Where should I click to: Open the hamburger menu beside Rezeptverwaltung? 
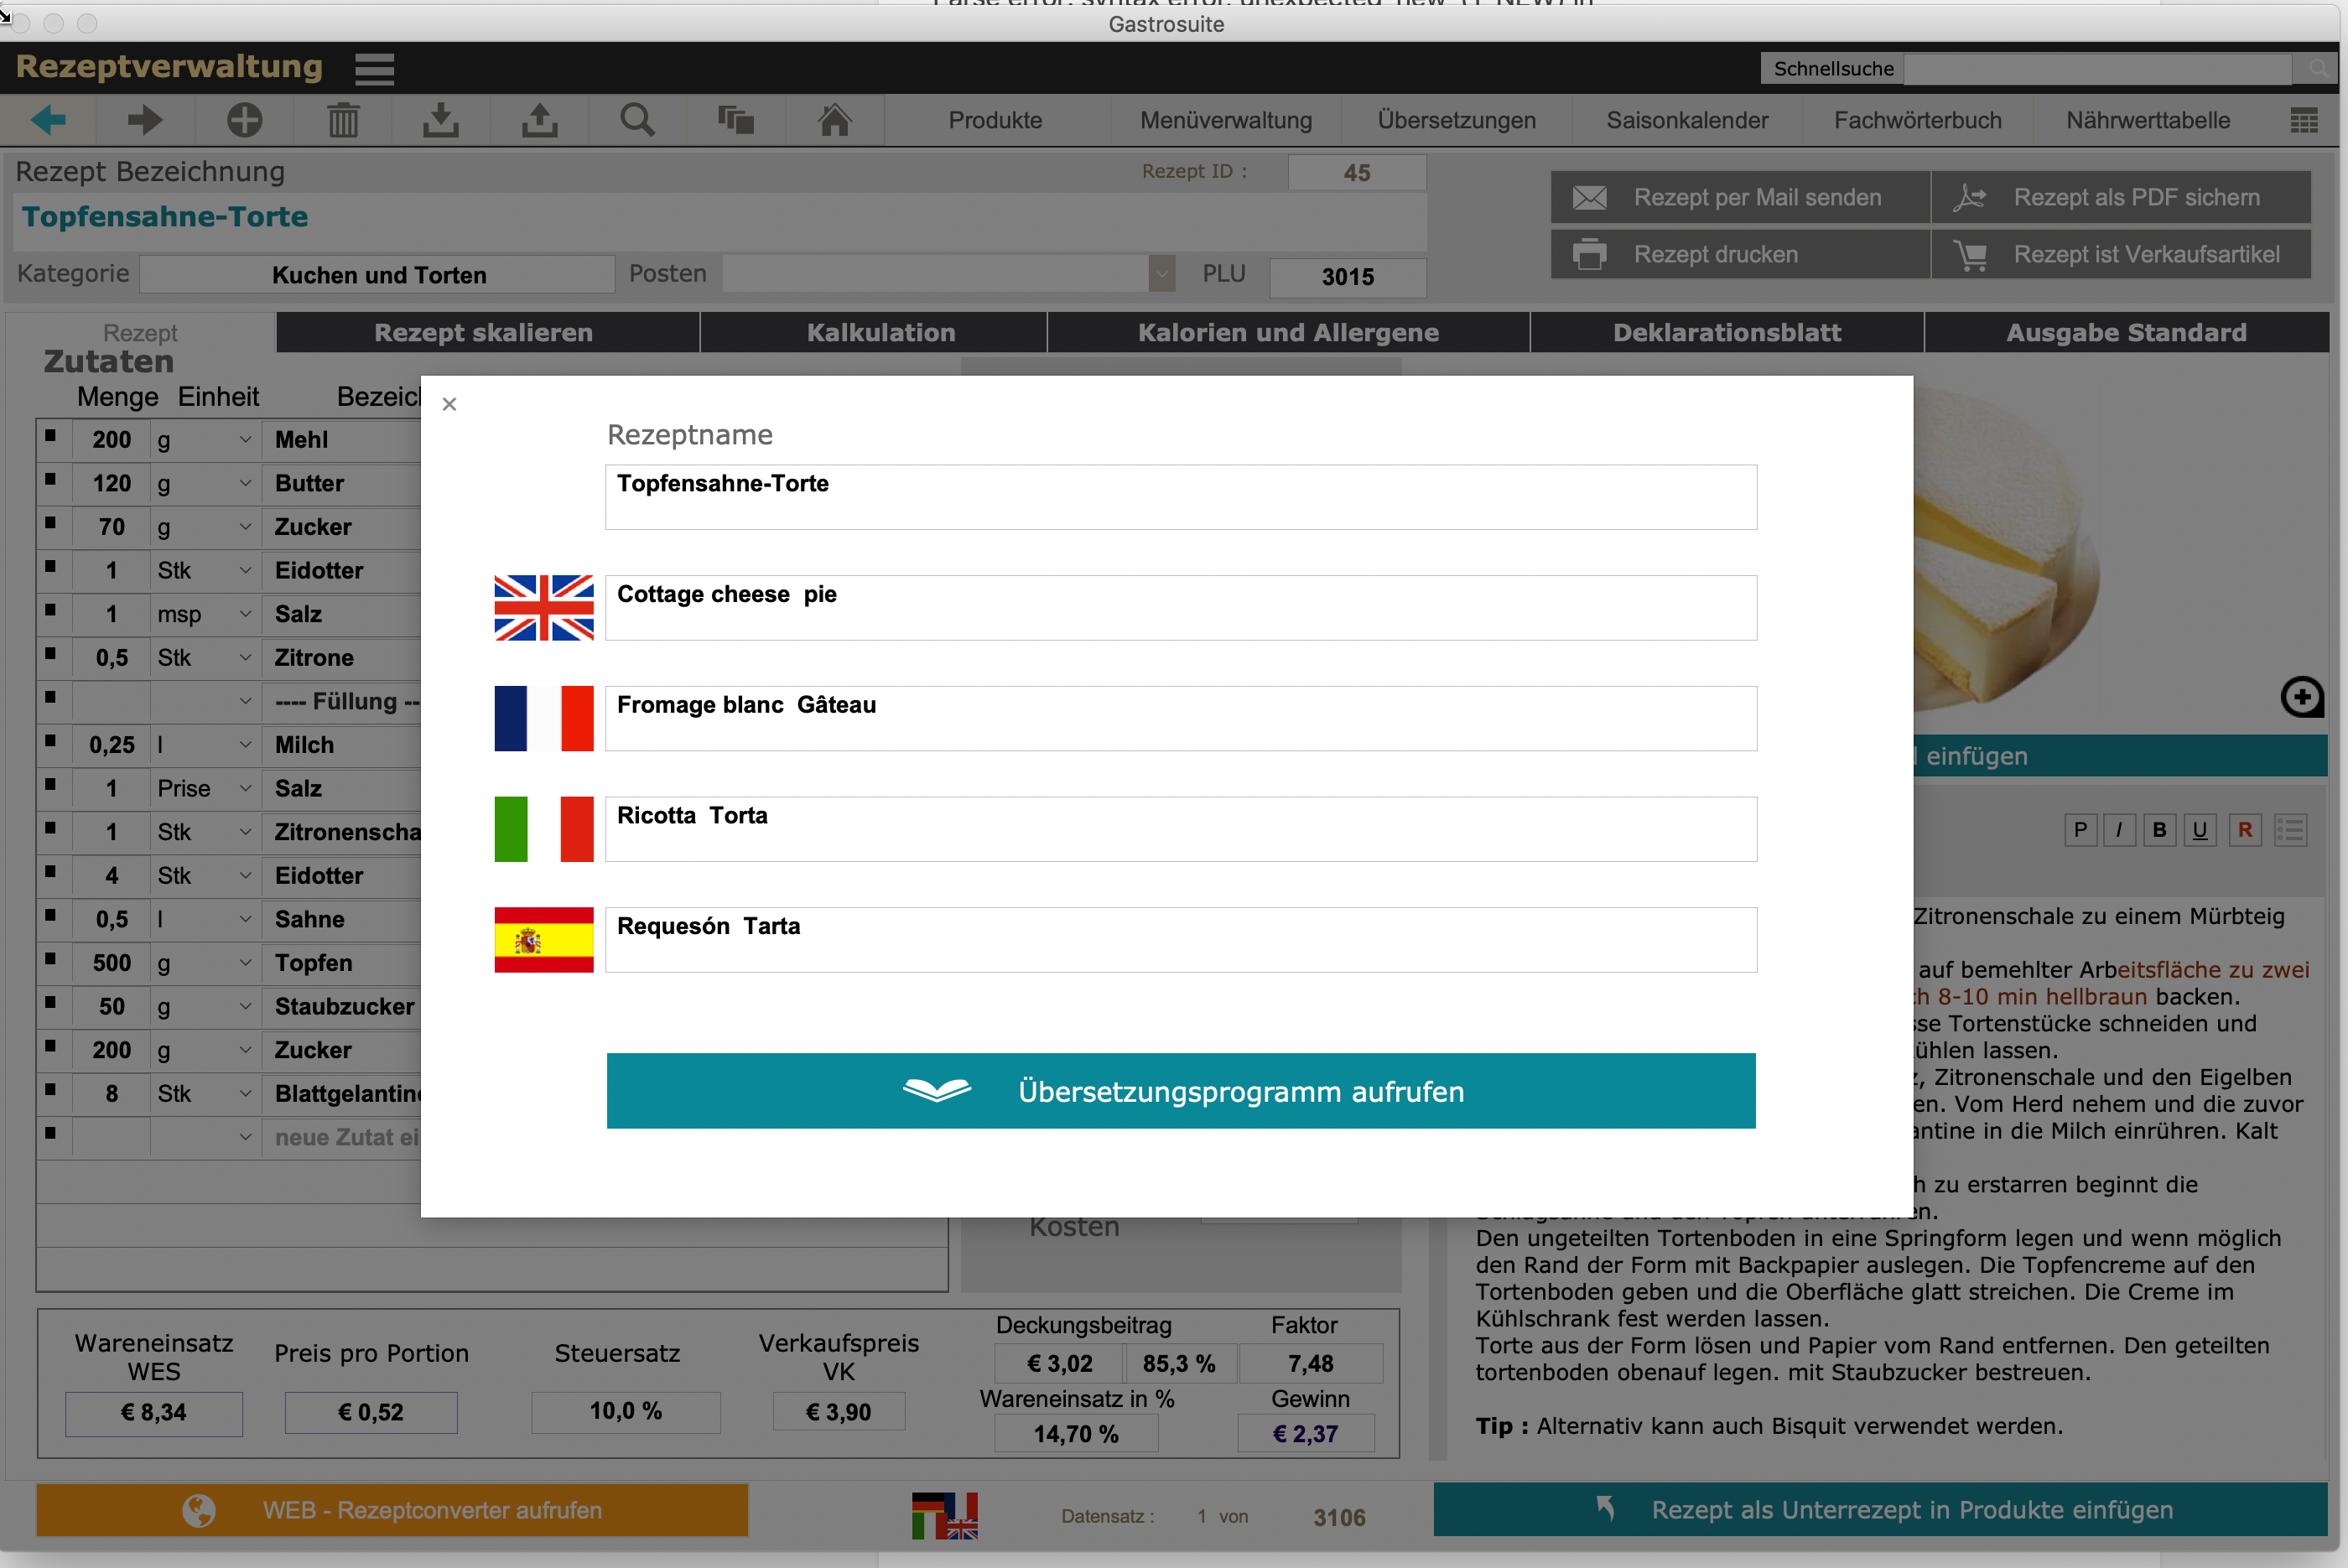click(375, 69)
